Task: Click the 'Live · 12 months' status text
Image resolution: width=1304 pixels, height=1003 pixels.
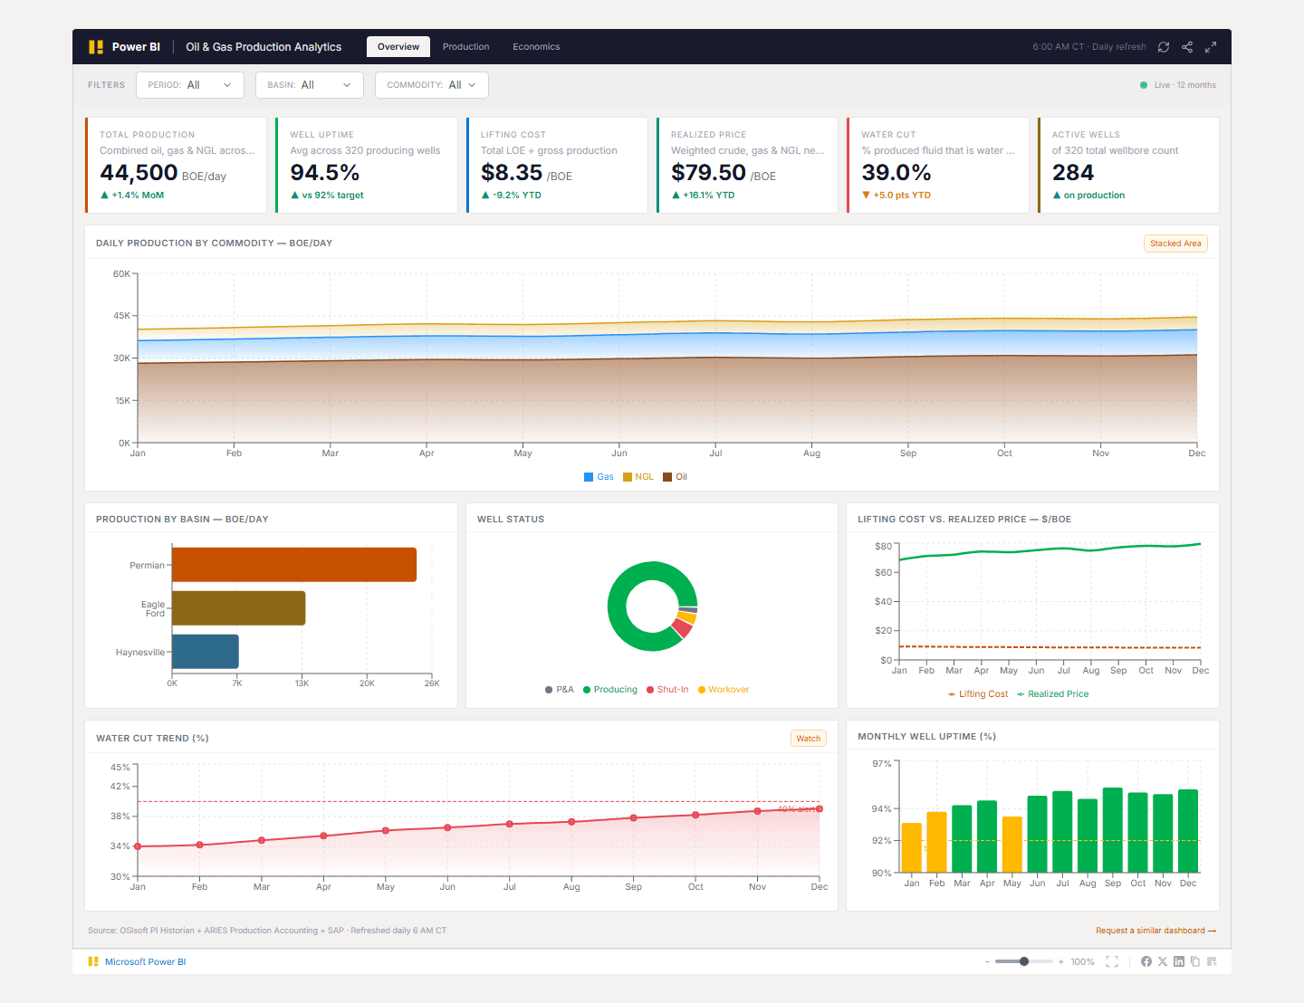Action: coord(1185,85)
